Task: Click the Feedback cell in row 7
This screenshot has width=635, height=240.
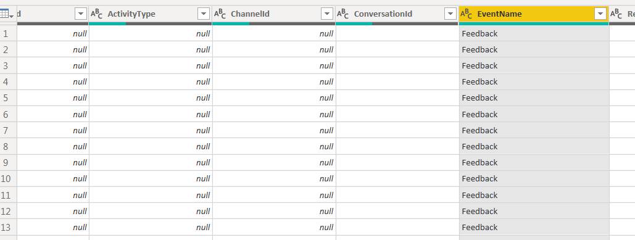Action: point(534,130)
